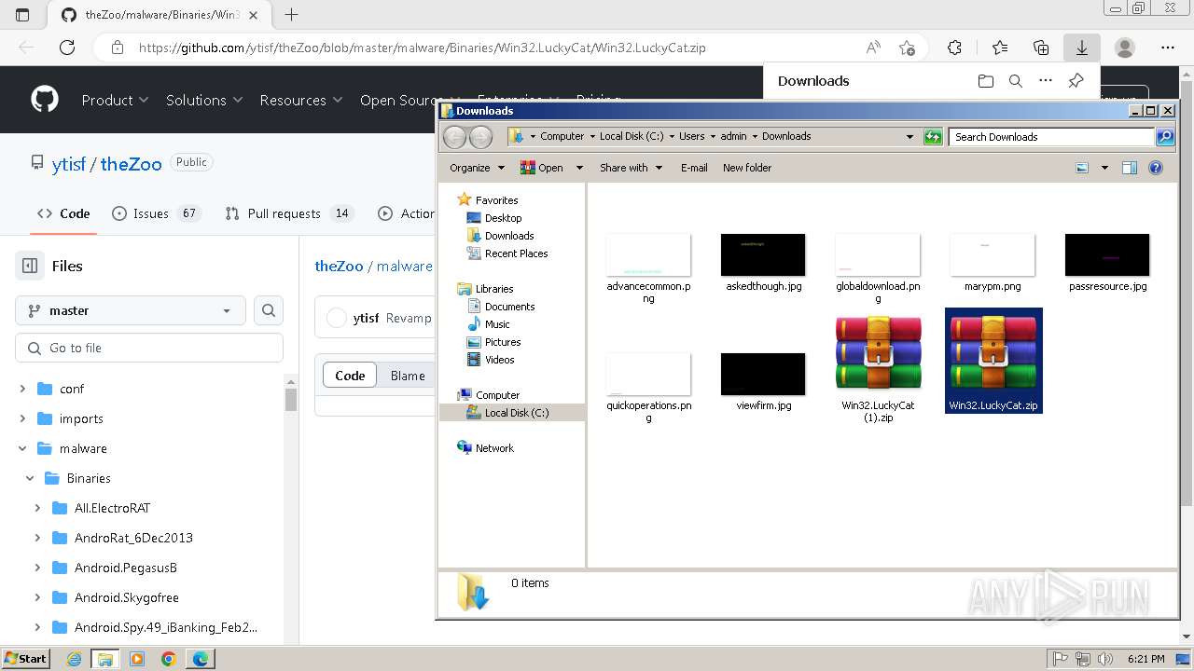The width and height of the screenshot is (1194, 671).
Task: Open the Edge tab actions menu icon
Action: (23, 15)
